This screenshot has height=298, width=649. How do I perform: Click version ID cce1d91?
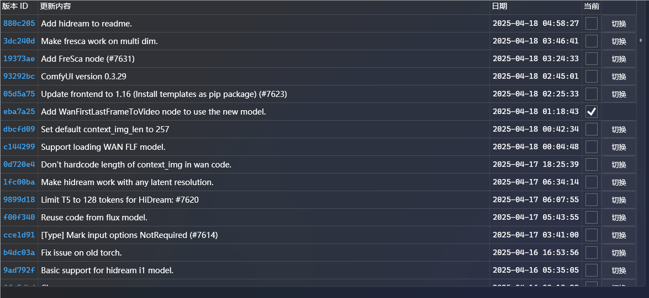(x=19, y=235)
